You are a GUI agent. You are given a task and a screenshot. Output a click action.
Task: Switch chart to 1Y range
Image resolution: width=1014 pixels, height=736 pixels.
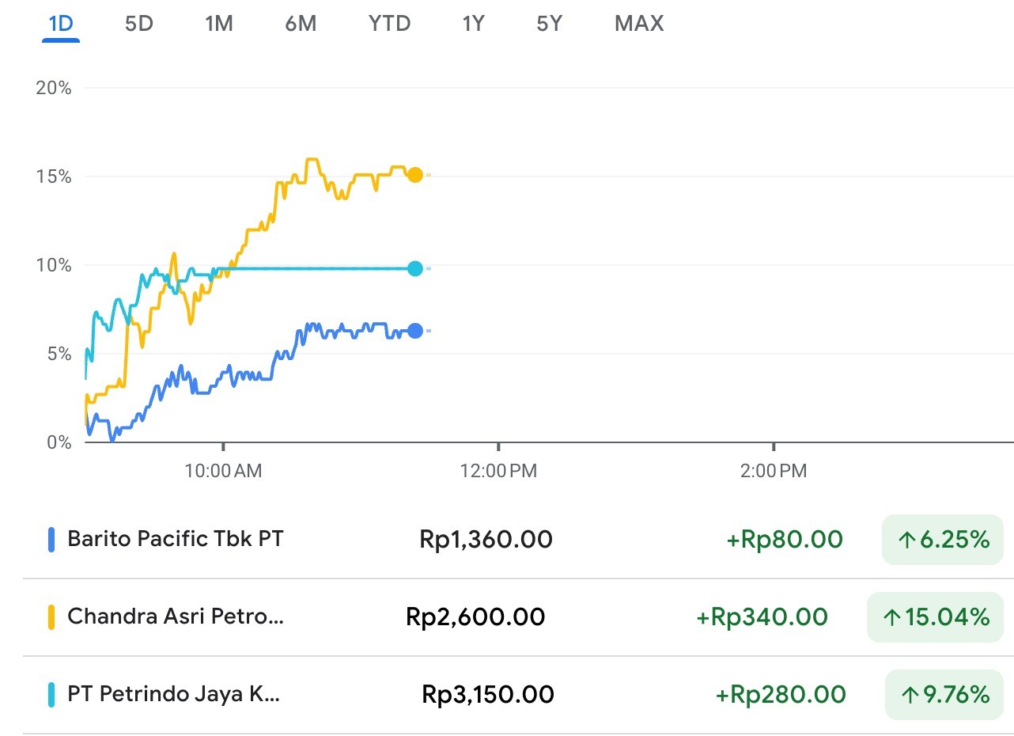(473, 24)
